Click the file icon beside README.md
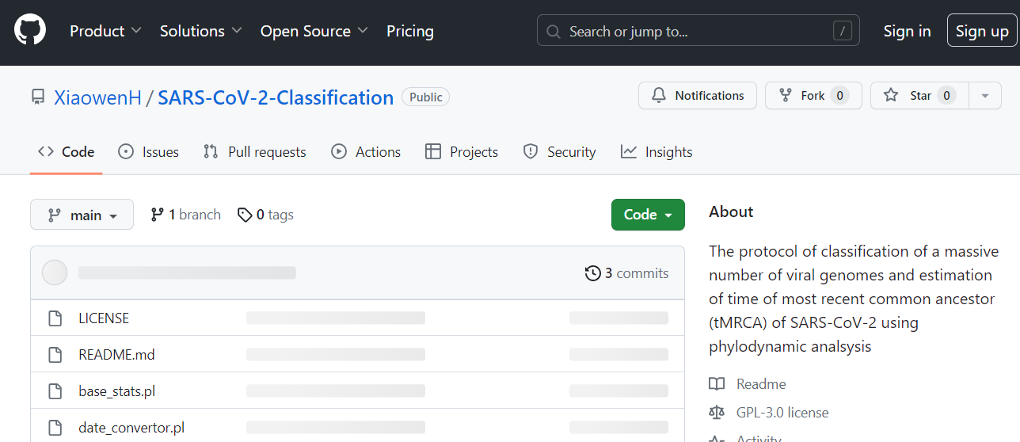The height and width of the screenshot is (442, 1020). (x=55, y=355)
